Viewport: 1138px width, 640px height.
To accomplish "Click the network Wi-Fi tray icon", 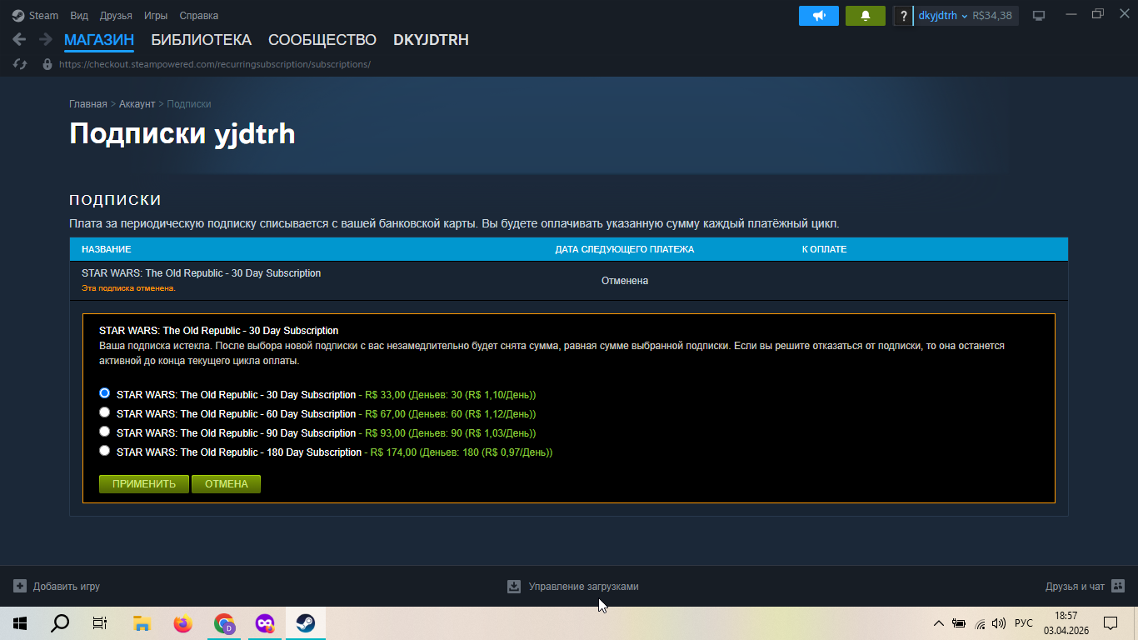I will 980,623.
